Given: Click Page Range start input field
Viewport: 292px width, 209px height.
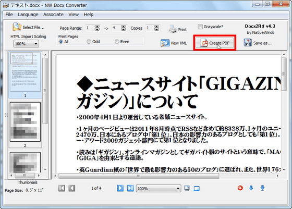Looking at the screenshot, I should pos(90,28).
